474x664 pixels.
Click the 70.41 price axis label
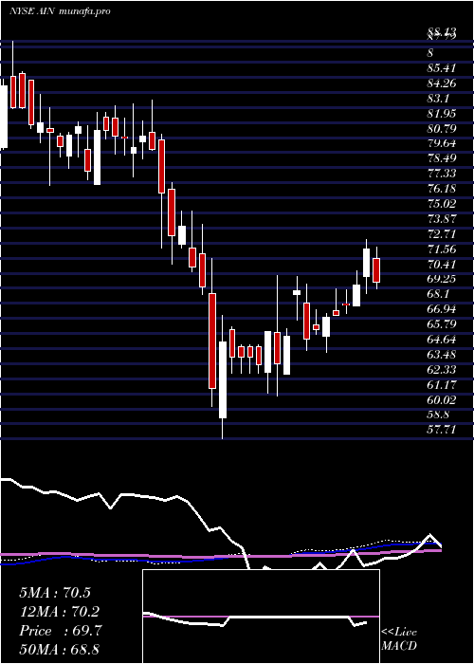443,265
